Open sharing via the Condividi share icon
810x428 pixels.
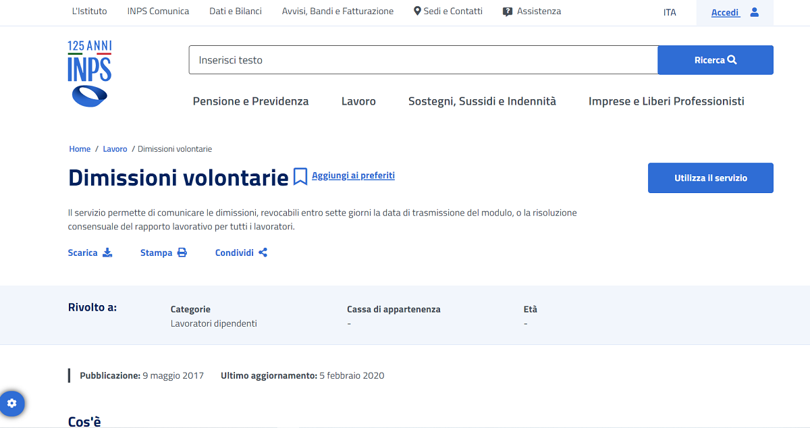262,252
